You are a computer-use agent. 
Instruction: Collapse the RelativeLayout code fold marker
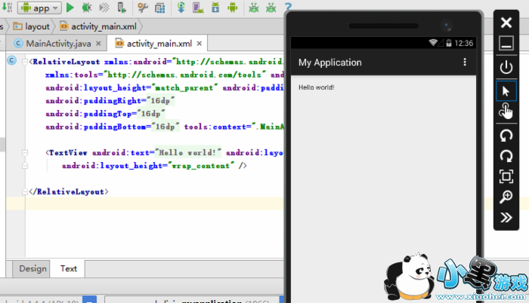(x=26, y=62)
